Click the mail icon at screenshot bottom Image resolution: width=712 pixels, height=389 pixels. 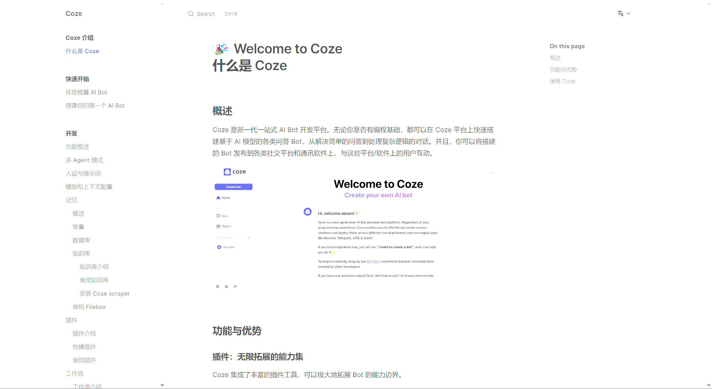point(226,286)
